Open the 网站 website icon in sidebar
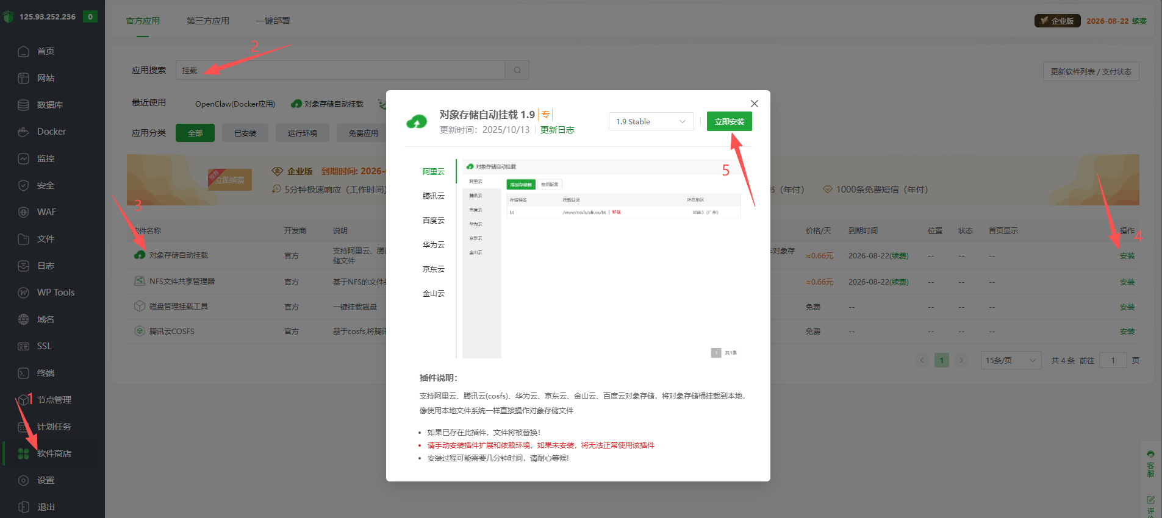This screenshot has width=1162, height=518. [x=23, y=78]
